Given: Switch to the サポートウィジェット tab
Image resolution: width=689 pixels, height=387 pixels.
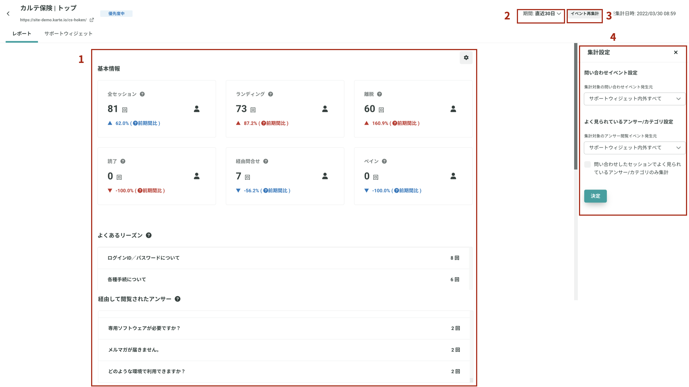Looking at the screenshot, I should (x=68, y=34).
